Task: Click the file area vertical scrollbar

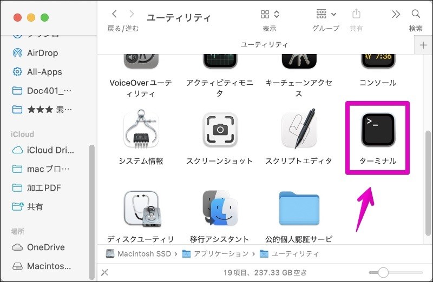Action: [428, 183]
